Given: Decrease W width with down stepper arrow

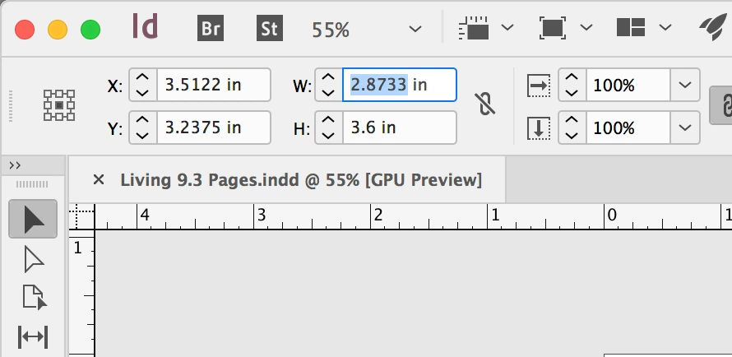Looking at the screenshot, I should coord(328,92).
